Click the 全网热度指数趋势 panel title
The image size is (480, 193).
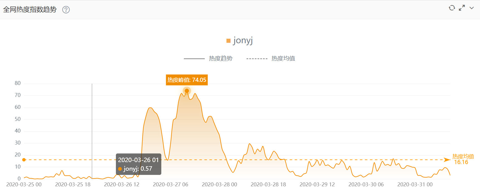(x=30, y=9)
